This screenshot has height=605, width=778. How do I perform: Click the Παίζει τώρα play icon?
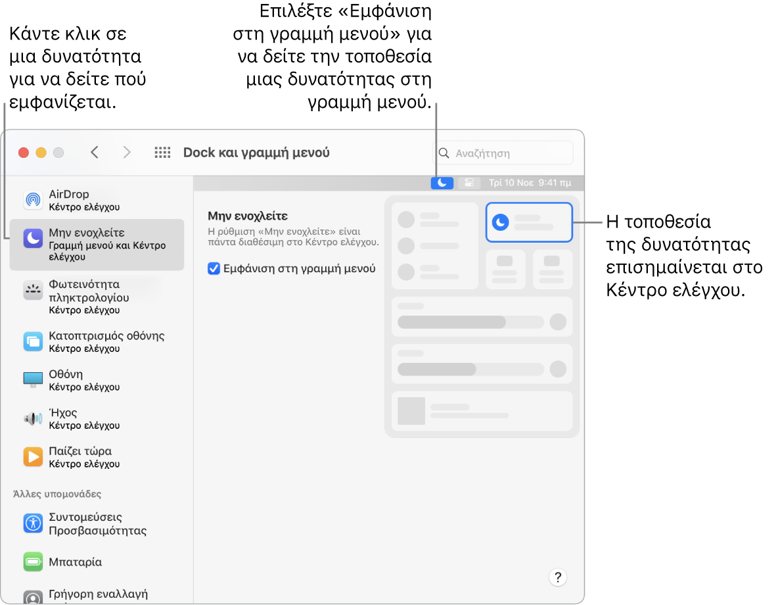pos(34,456)
